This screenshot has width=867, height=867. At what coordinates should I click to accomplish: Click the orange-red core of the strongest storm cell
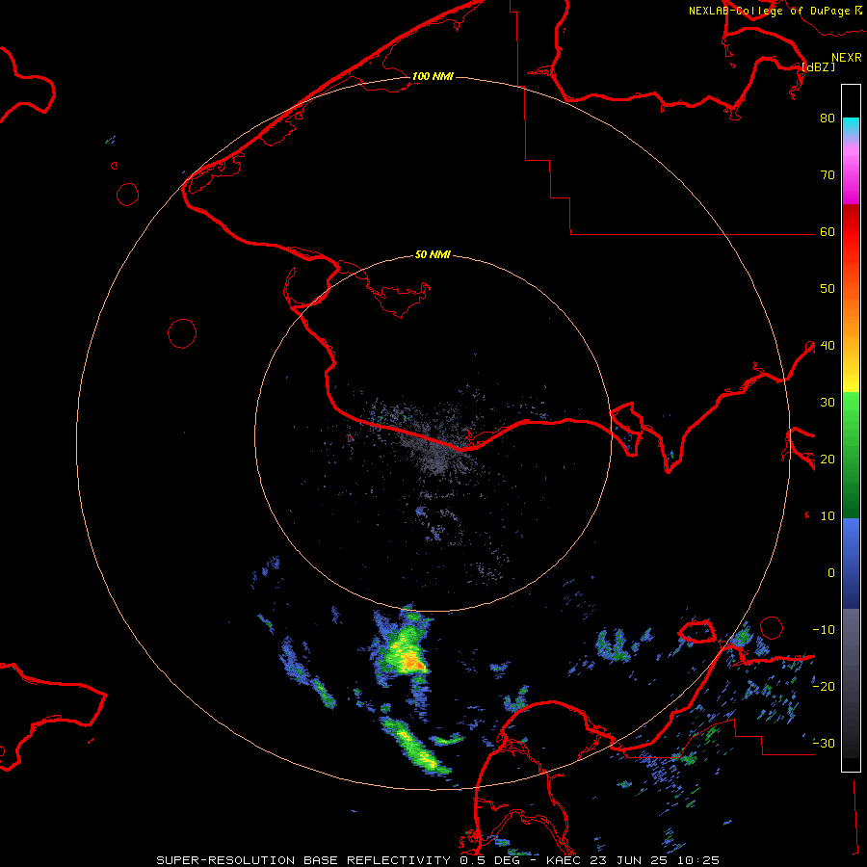pyautogui.click(x=412, y=660)
